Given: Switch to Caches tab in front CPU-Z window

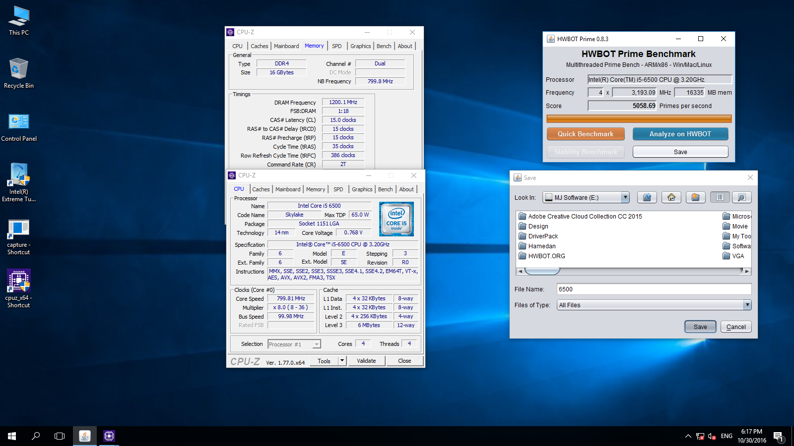Looking at the screenshot, I should click(261, 189).
